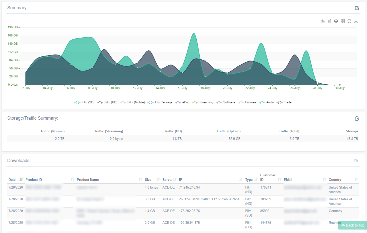The width and height of the screenshot is (367, 233).
Task: Save chart as image download icon
Action: [x=356, y=21]
